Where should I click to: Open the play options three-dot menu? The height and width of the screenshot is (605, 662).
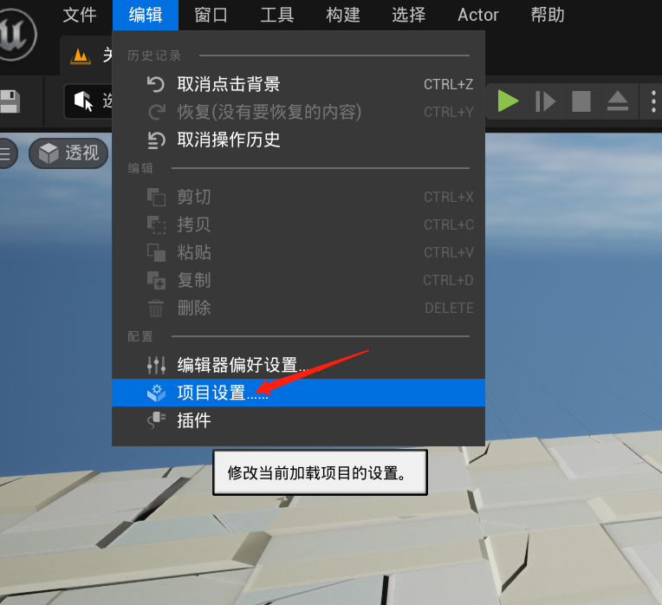pyautogui.click(x=652, y=101)
